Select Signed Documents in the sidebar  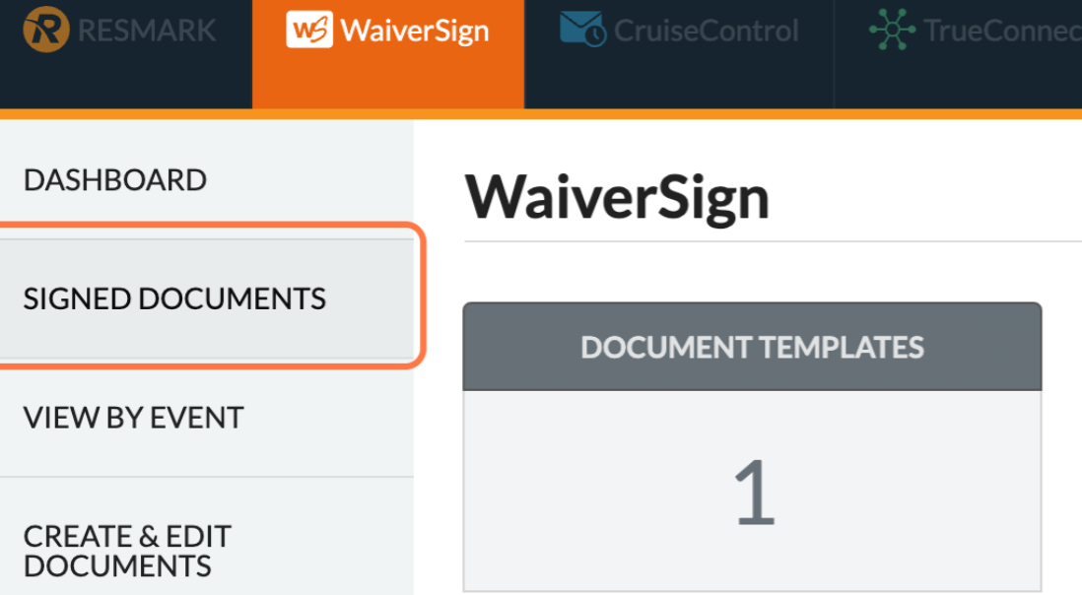[174, 298]
